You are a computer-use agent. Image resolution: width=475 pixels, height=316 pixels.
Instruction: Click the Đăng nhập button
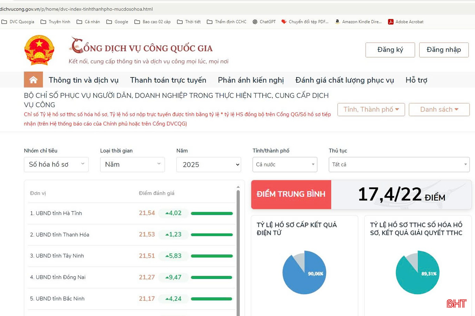[x=444, y=50]
